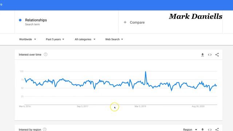Viewport: 233px width, 131px height.
Task: Download Interest over time chart CSV
Action: pyautogui.click(x=202, y=55)
